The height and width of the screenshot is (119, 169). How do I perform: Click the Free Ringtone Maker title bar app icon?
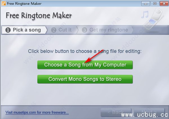4,3
